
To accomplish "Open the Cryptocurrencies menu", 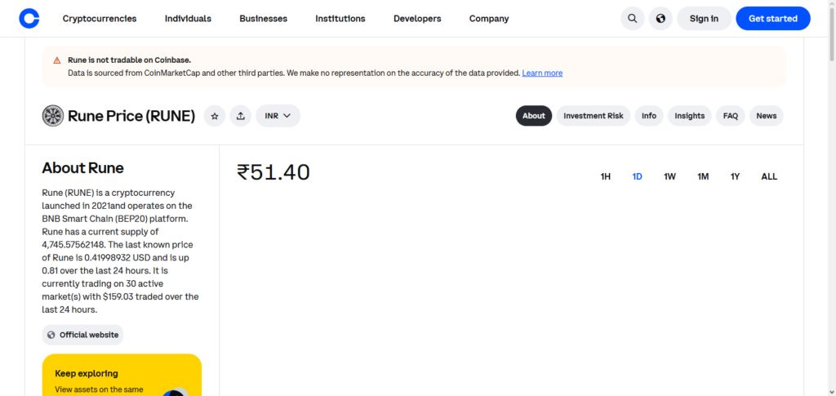I will coord(100,19).
